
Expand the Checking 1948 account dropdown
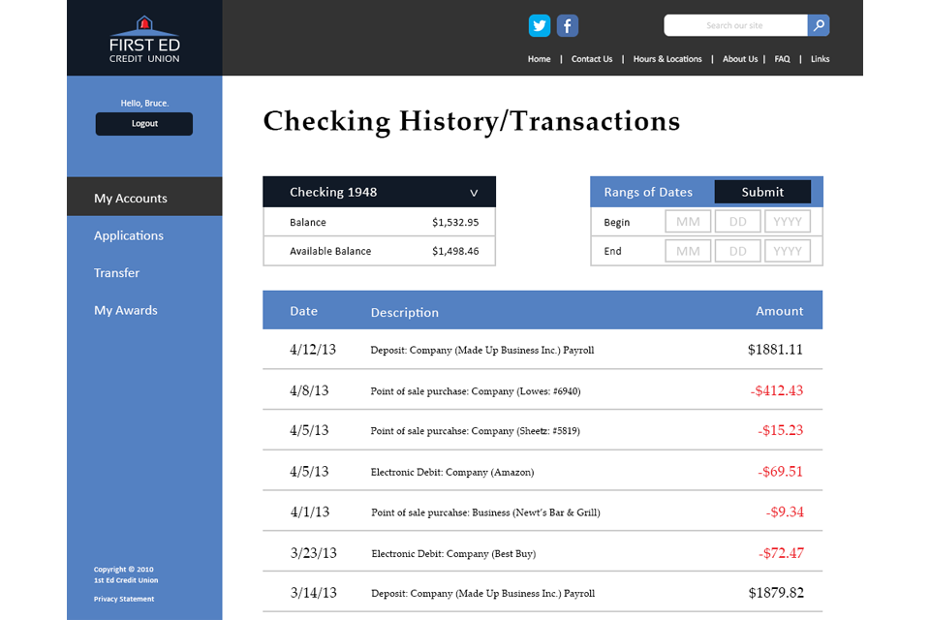coord(474,193)
